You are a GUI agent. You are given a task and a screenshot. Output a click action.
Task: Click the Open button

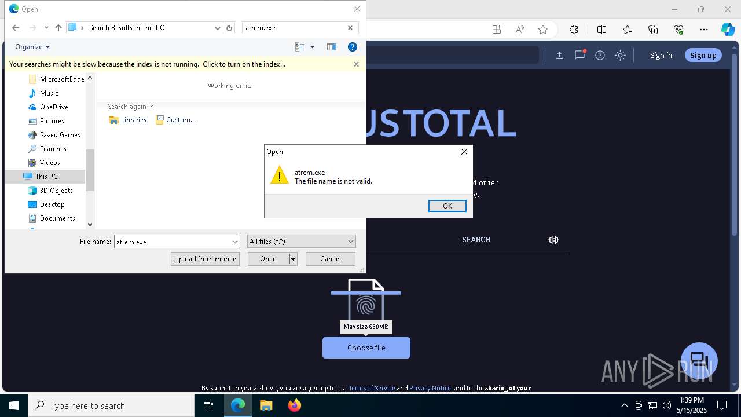pyautogui.click(x=268, y=259)
